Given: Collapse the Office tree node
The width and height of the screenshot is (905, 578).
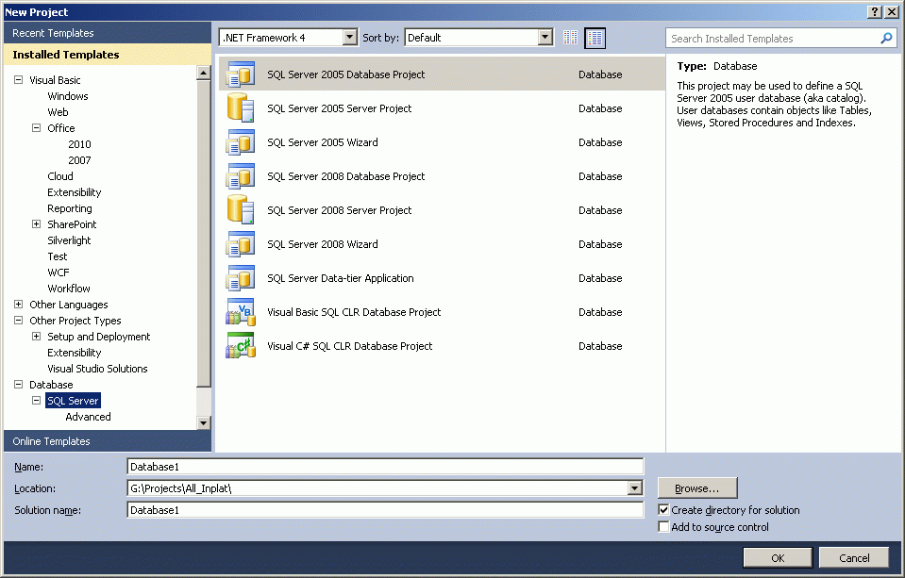Looking at the screenshot, I should [x=37, y=127].
